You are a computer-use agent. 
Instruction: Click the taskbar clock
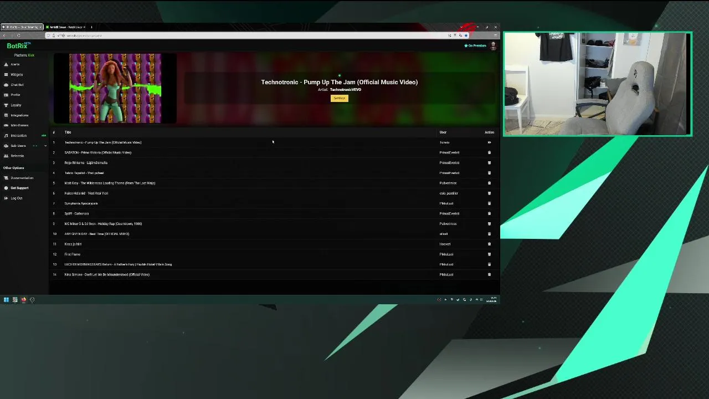491,300
